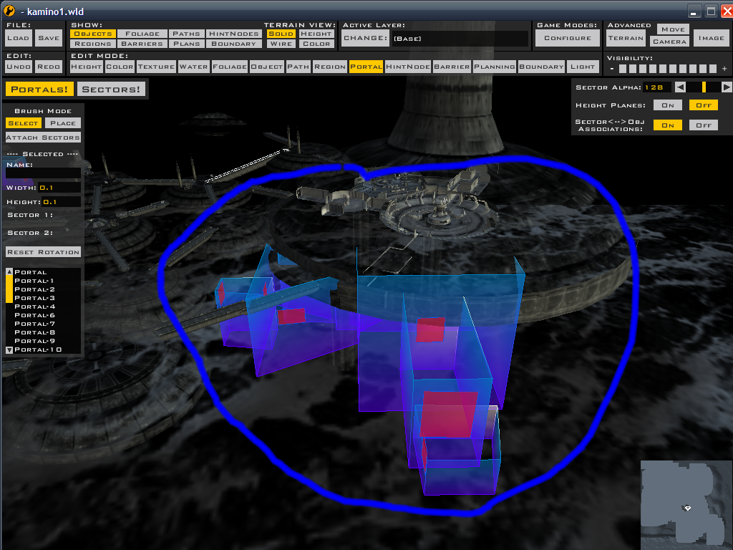Decrease visibility with minus icon
Viewport: 733px width, 550px height.
(x=612, y=69)
